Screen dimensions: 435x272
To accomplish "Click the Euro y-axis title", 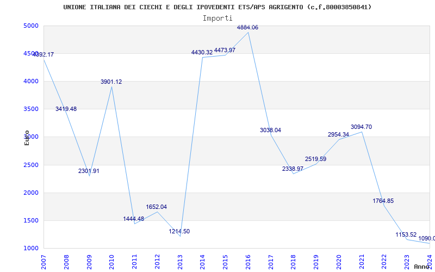I will [x=27, y=138].
